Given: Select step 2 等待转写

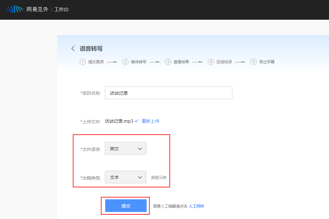Looking at the screenshot, I should coord(134,62).
